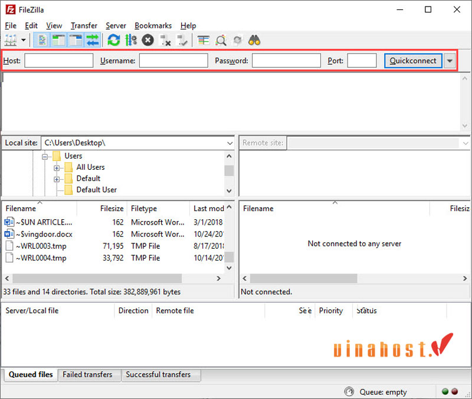Open Site Manager dropdown arrow
472x399 pixels.
pos(24,40)
